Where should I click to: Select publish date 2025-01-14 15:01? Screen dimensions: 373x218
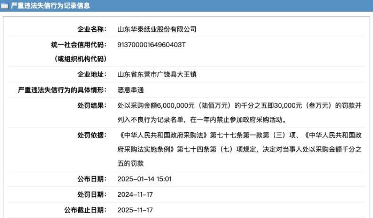[144, 179]
